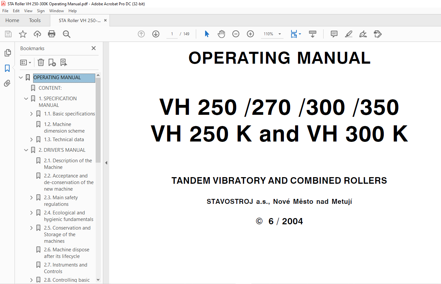Click the Save file icon
The height and width of the screenshot is (284, 441).
pyautogui.click(x=8, y=34)
